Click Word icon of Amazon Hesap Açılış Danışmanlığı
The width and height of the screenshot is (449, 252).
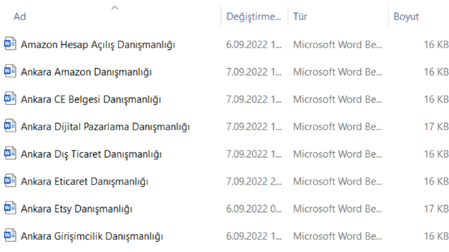[x=10, y=44]
